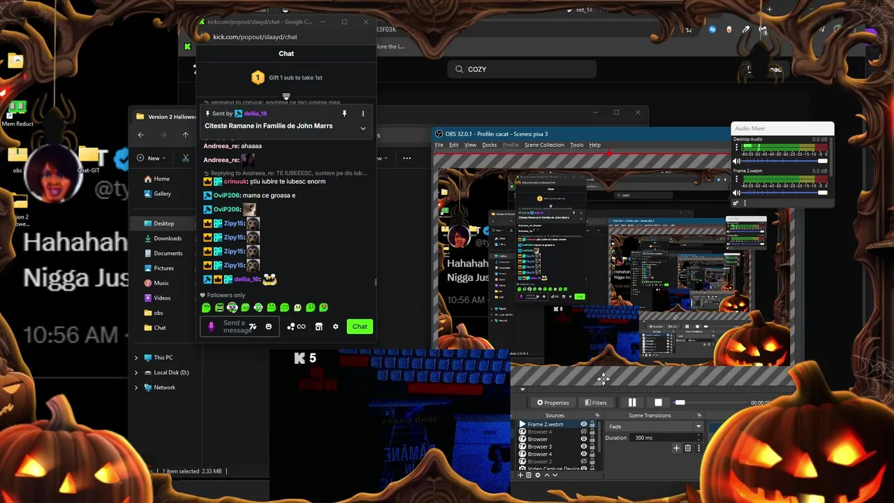Collapse the gift leaderboard handle
The width and height of the screenshot is (894, 503).
[286, 96]
